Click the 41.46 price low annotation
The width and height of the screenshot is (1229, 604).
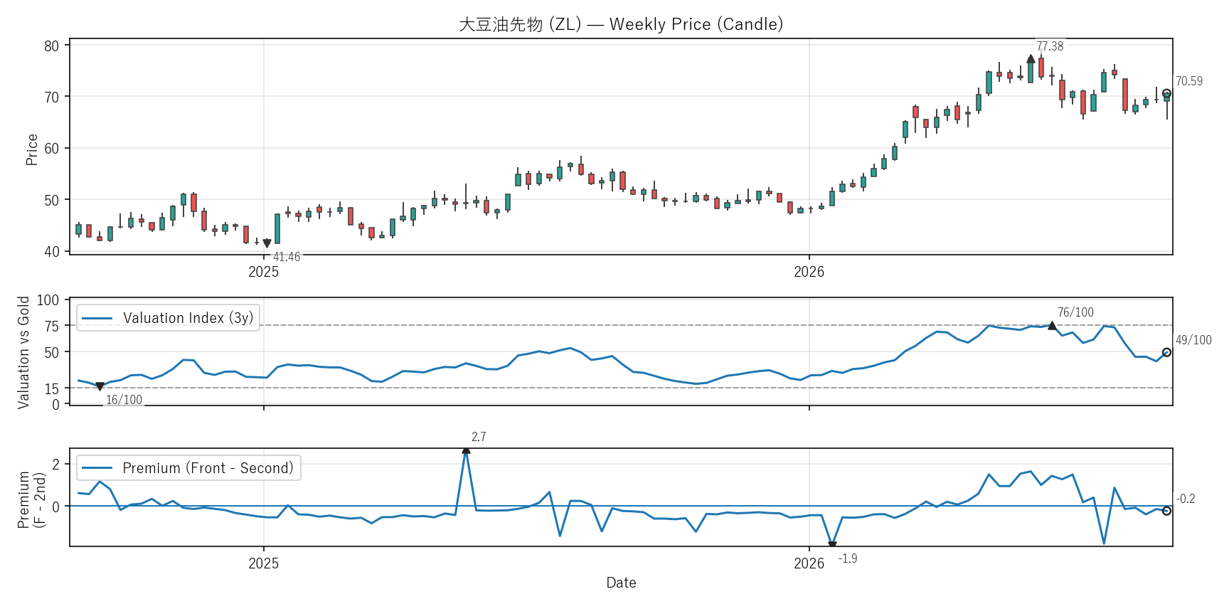[287, 257]
